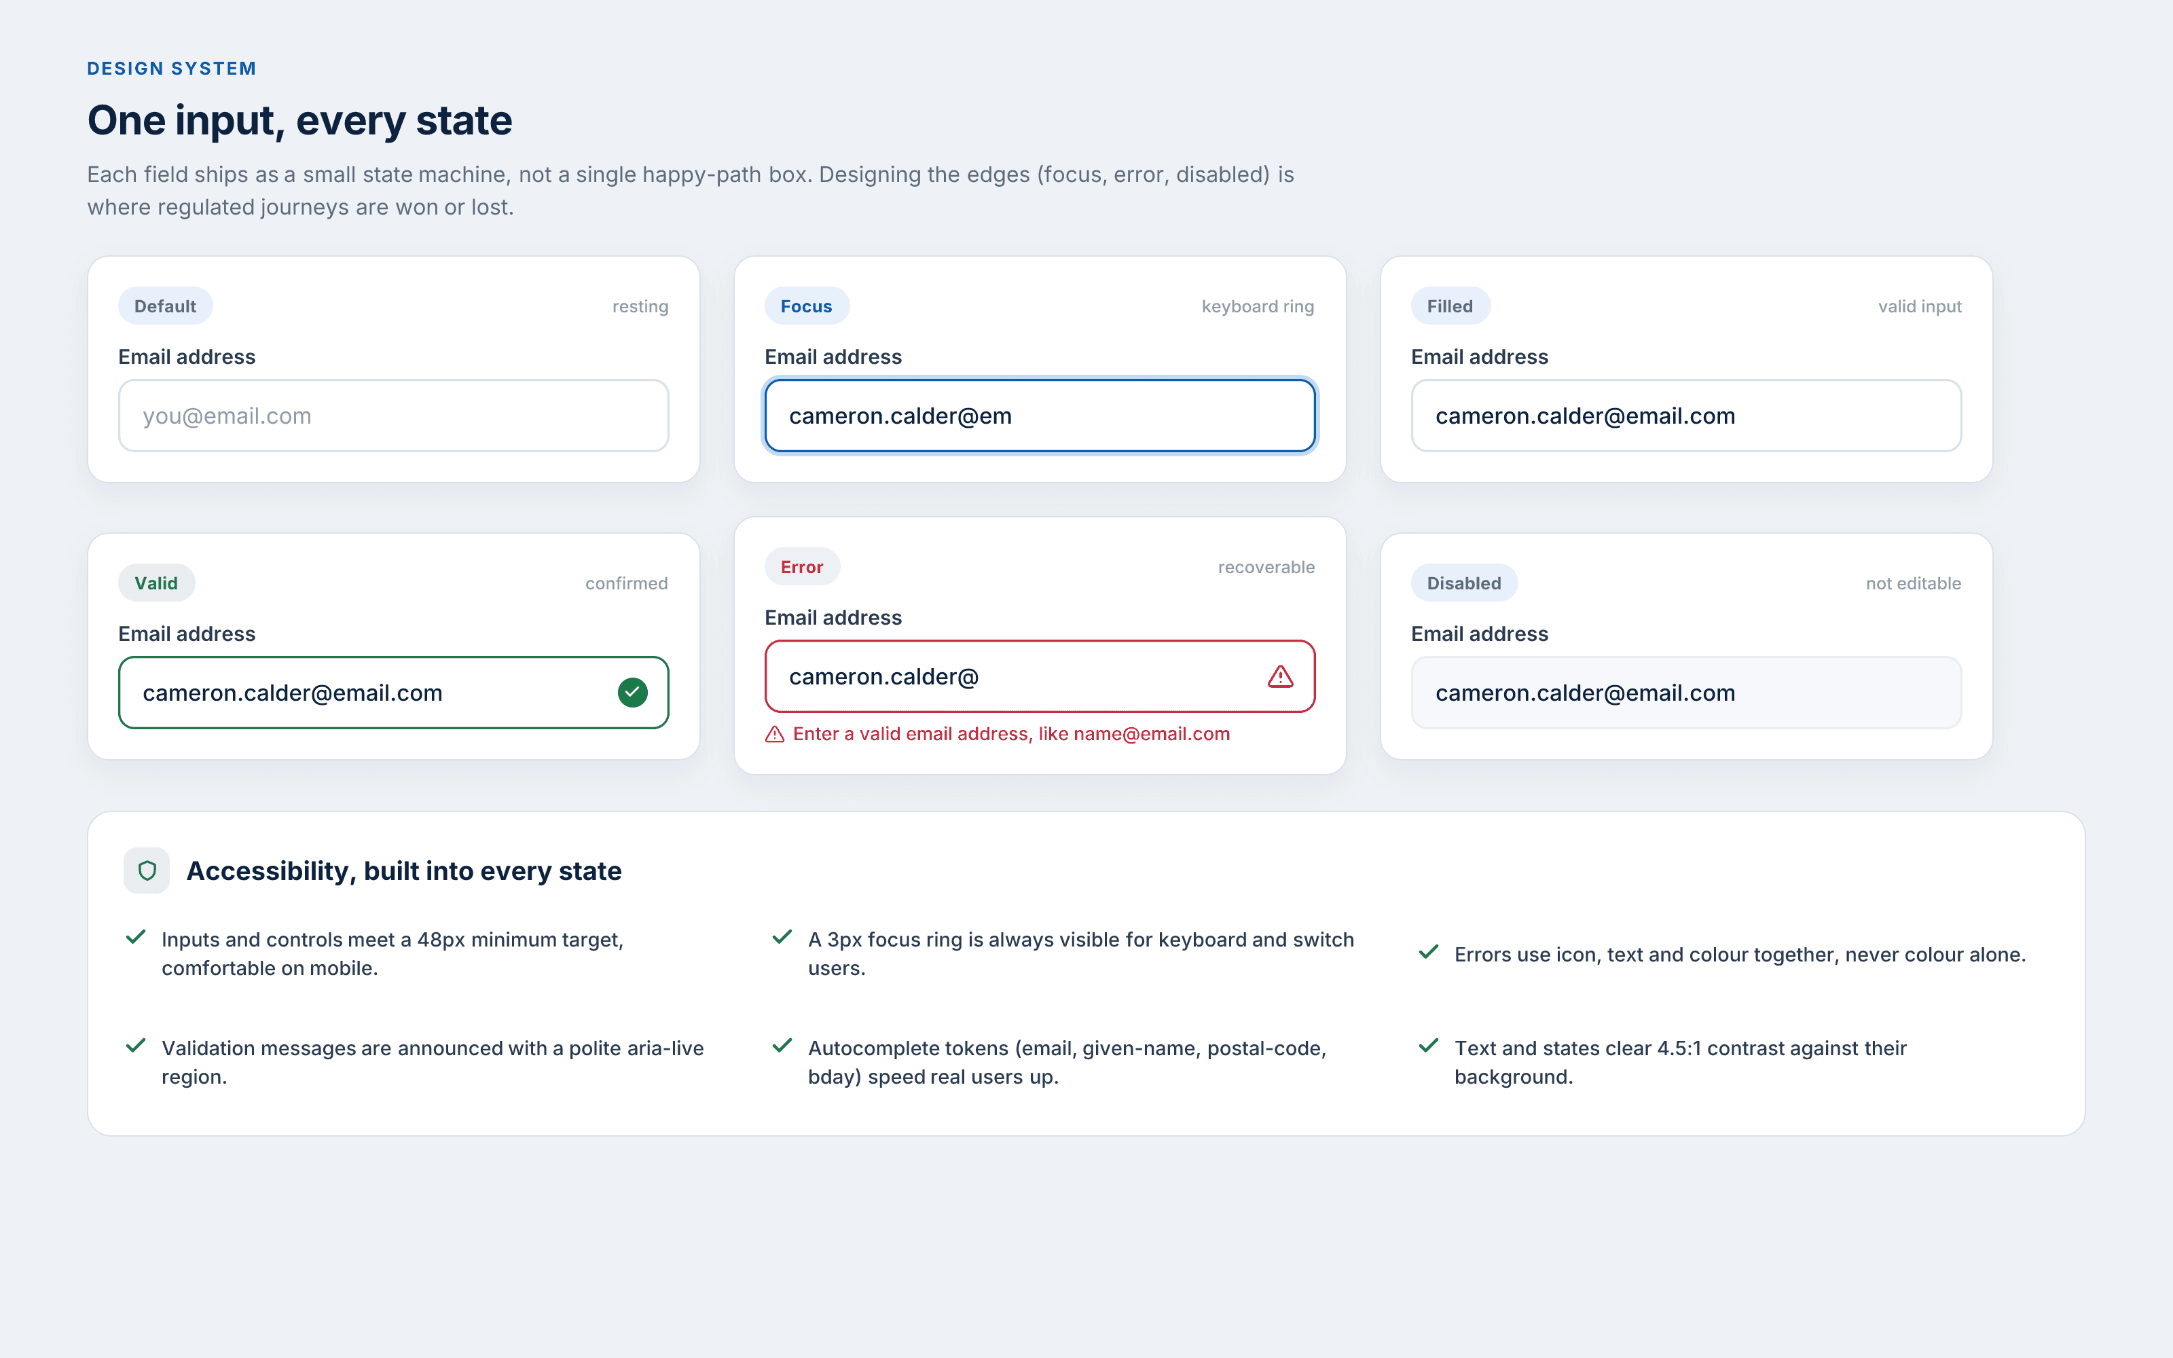Click the Error email input with red border

pos(1040,676)
